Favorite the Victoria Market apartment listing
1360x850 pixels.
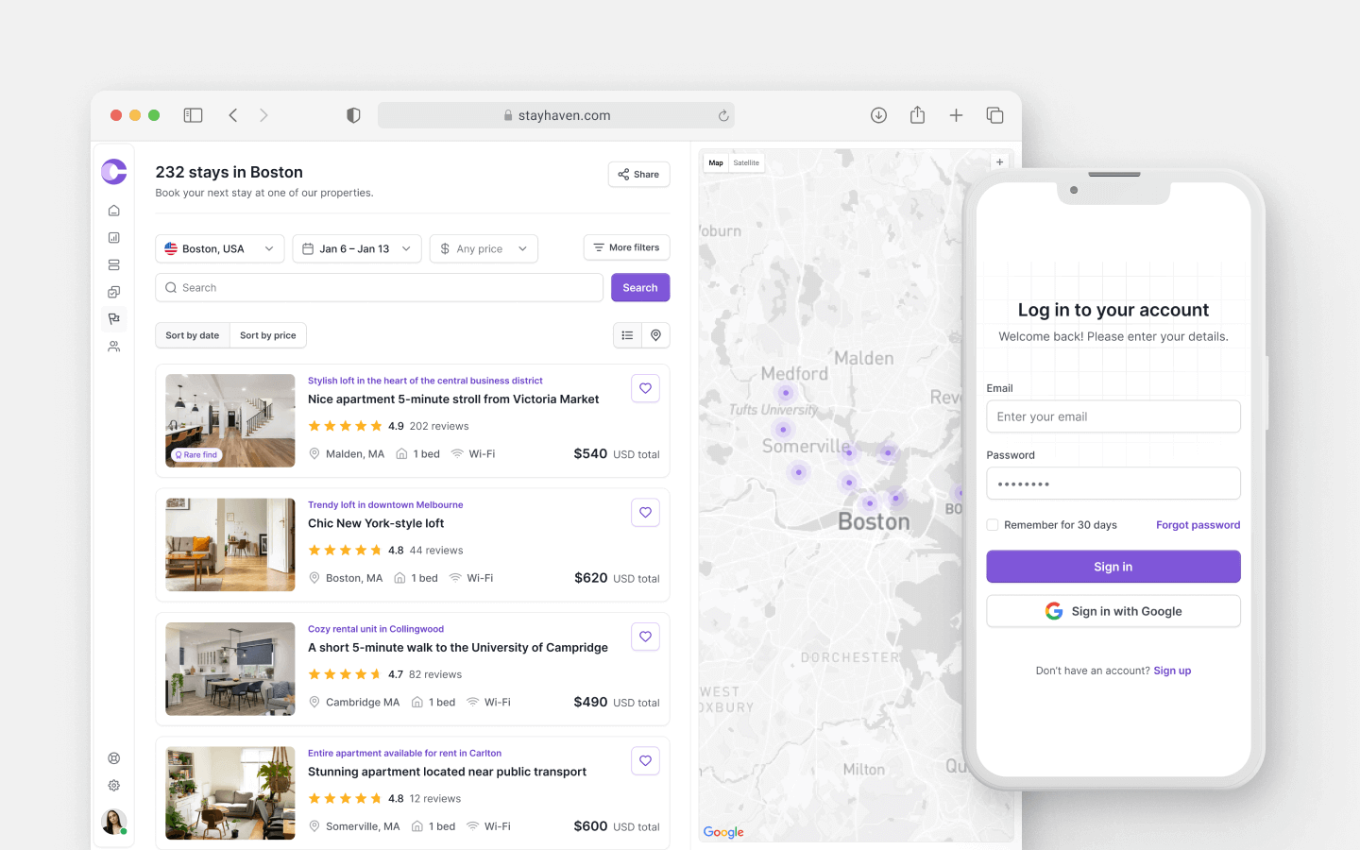[x=645, y=388]
